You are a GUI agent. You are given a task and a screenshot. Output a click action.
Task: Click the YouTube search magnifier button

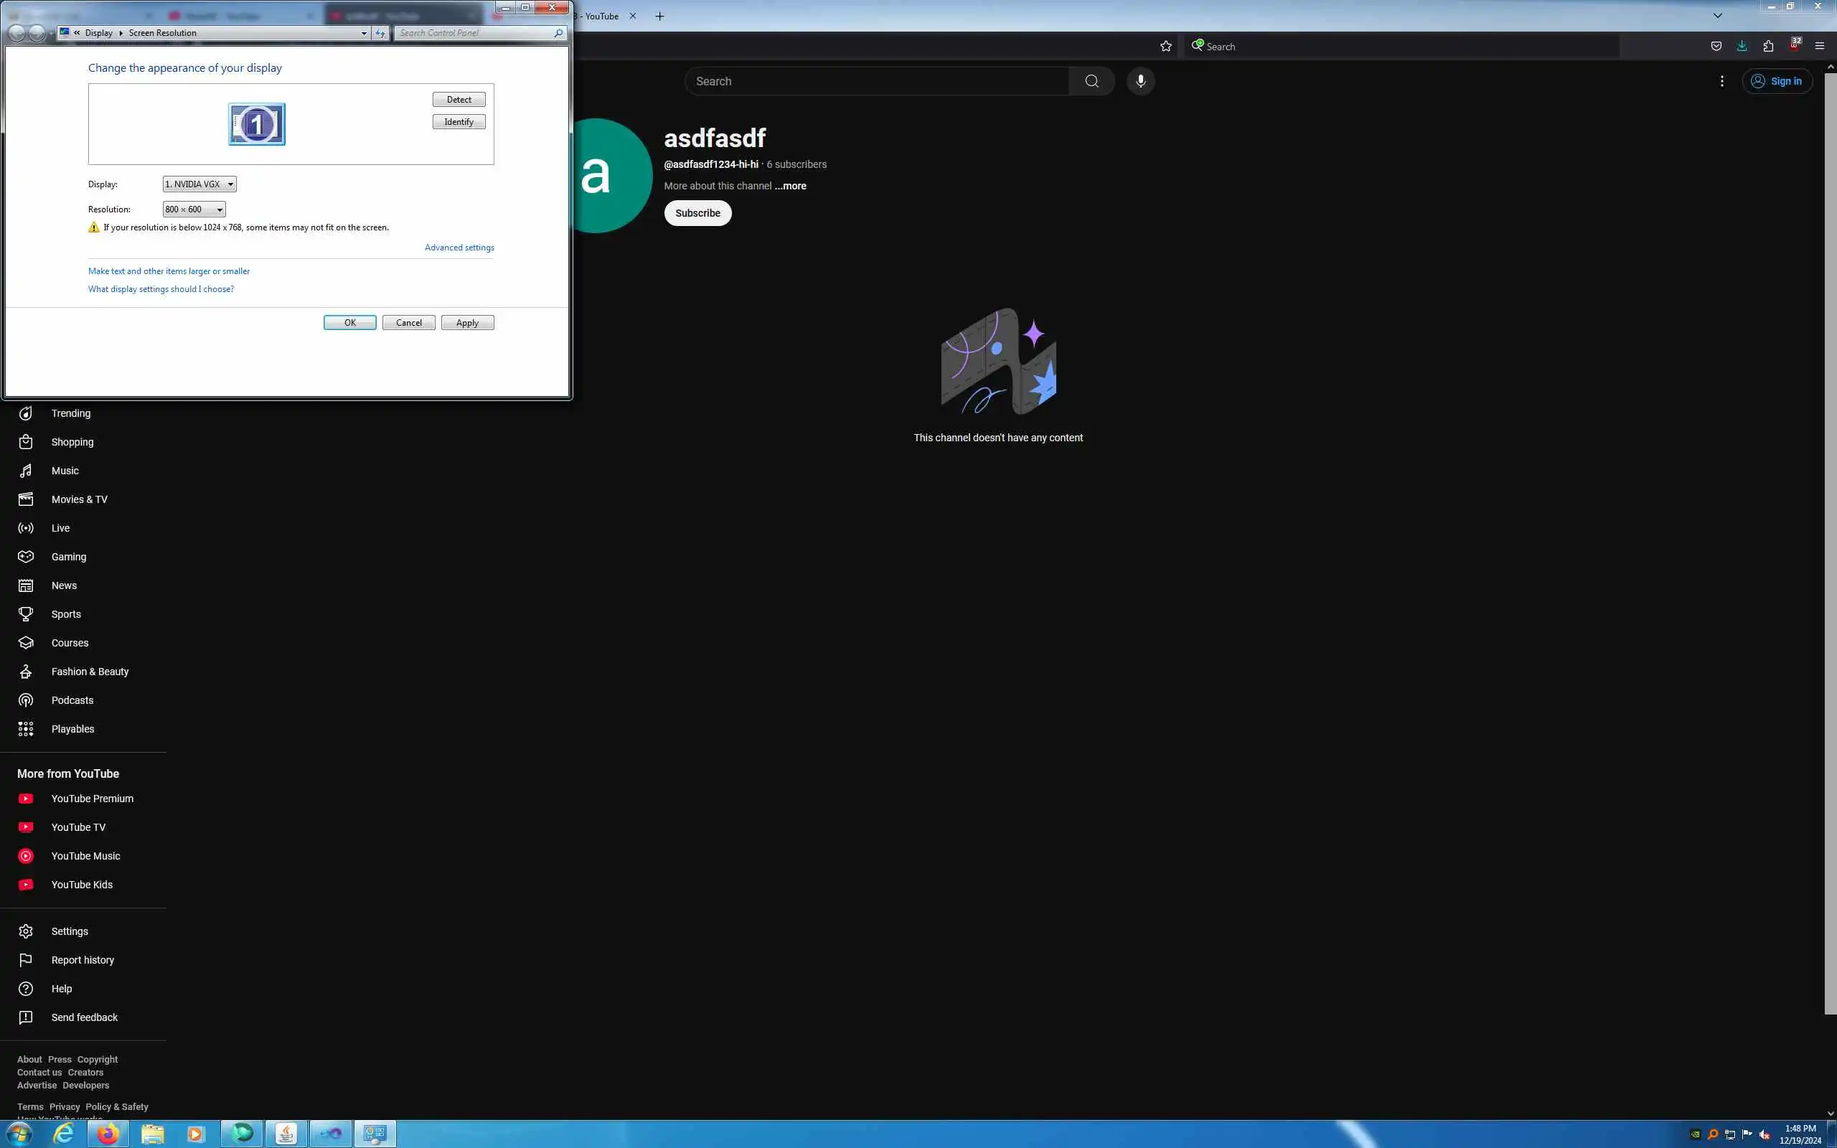1091,81
